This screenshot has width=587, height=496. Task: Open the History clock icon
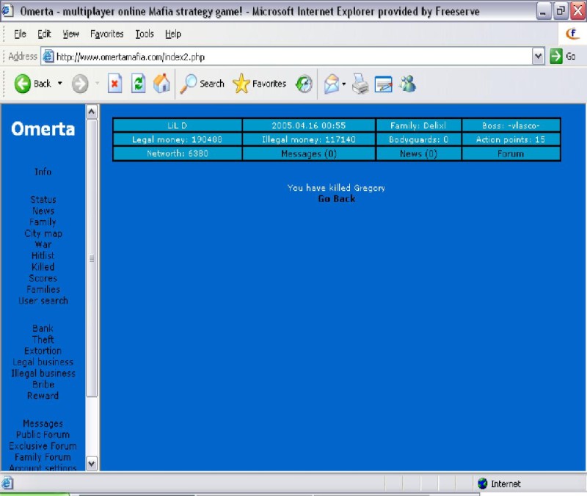tap(304, 84)
